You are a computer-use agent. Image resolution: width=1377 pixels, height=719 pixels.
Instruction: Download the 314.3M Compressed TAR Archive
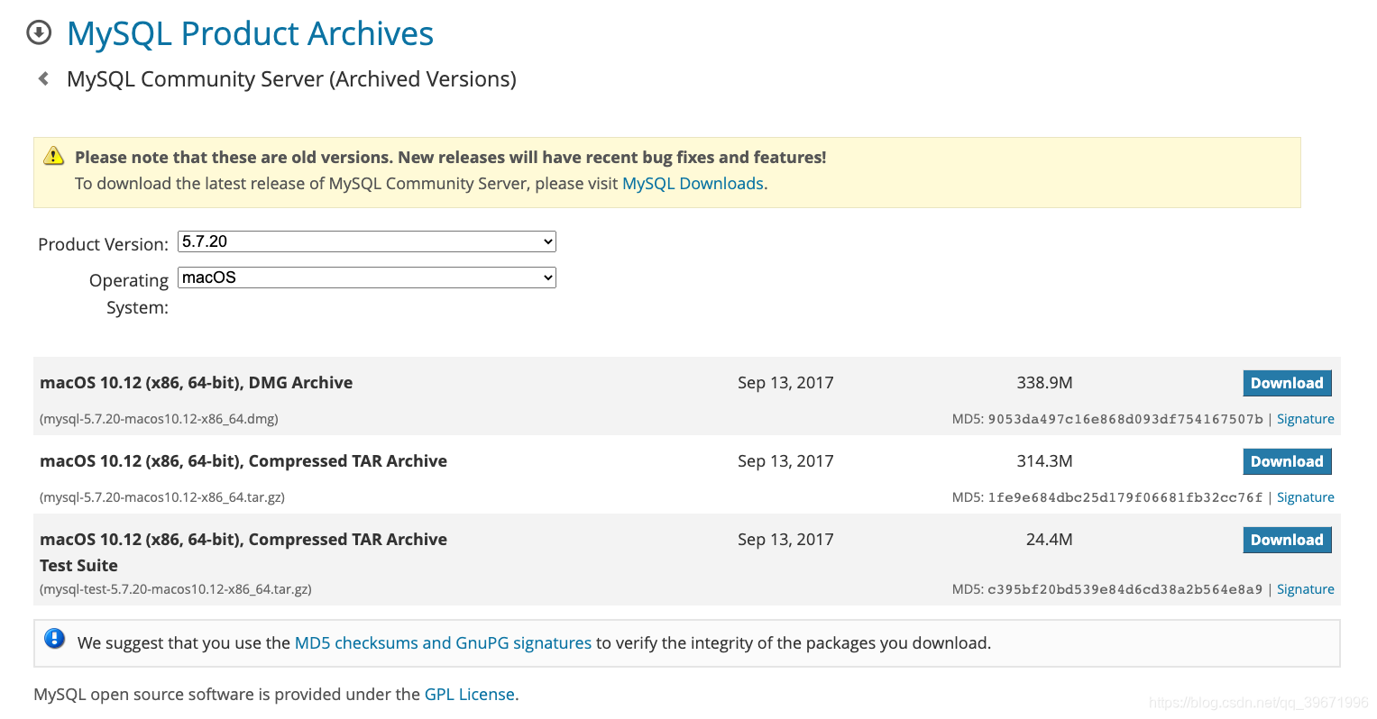tap(1287, 461)
